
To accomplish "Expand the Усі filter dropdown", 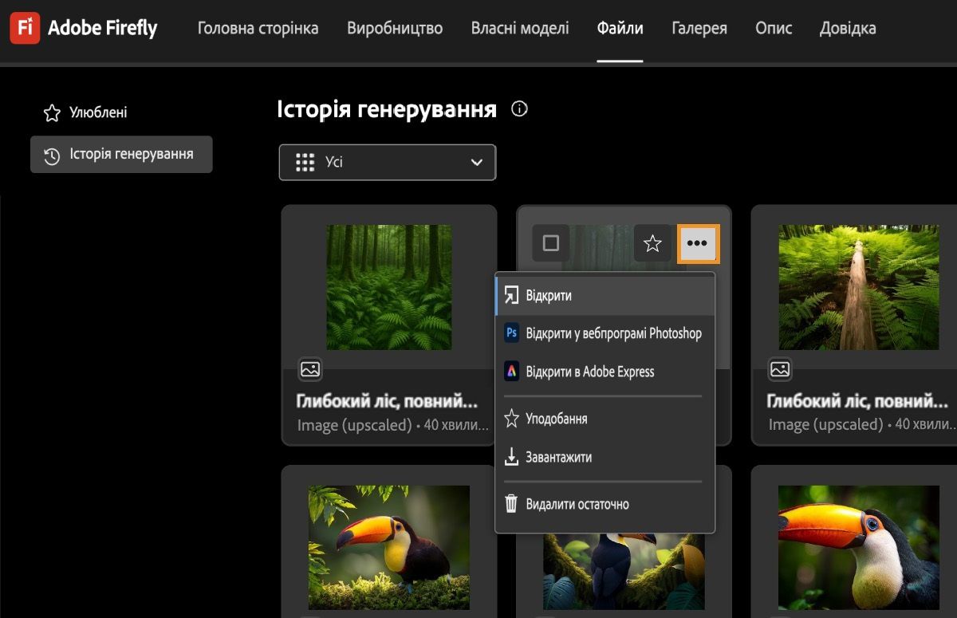I will pos(388,163).
